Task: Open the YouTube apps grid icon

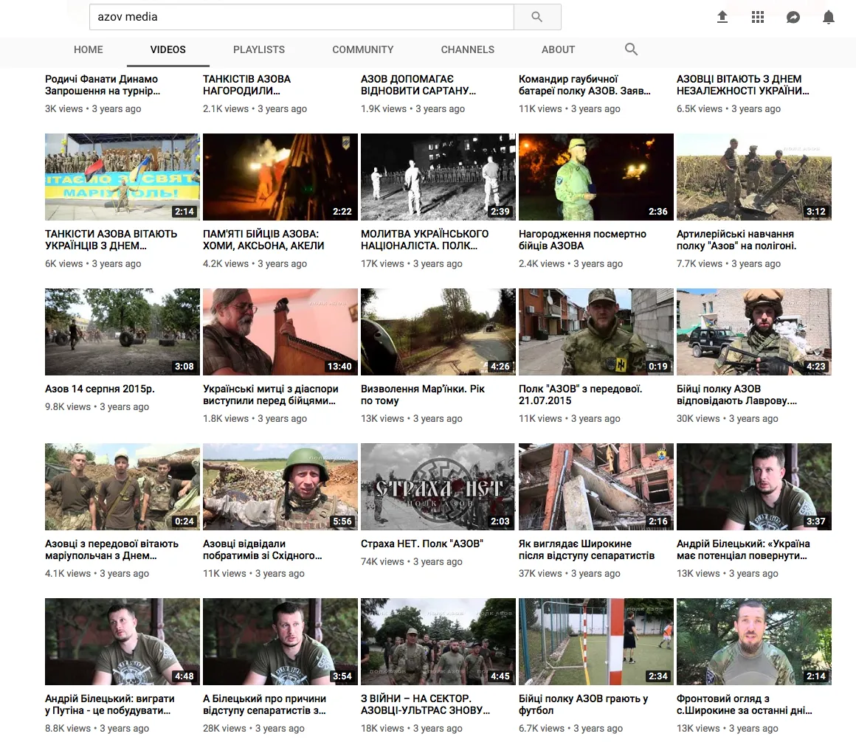Action: (x=758, y=17)
